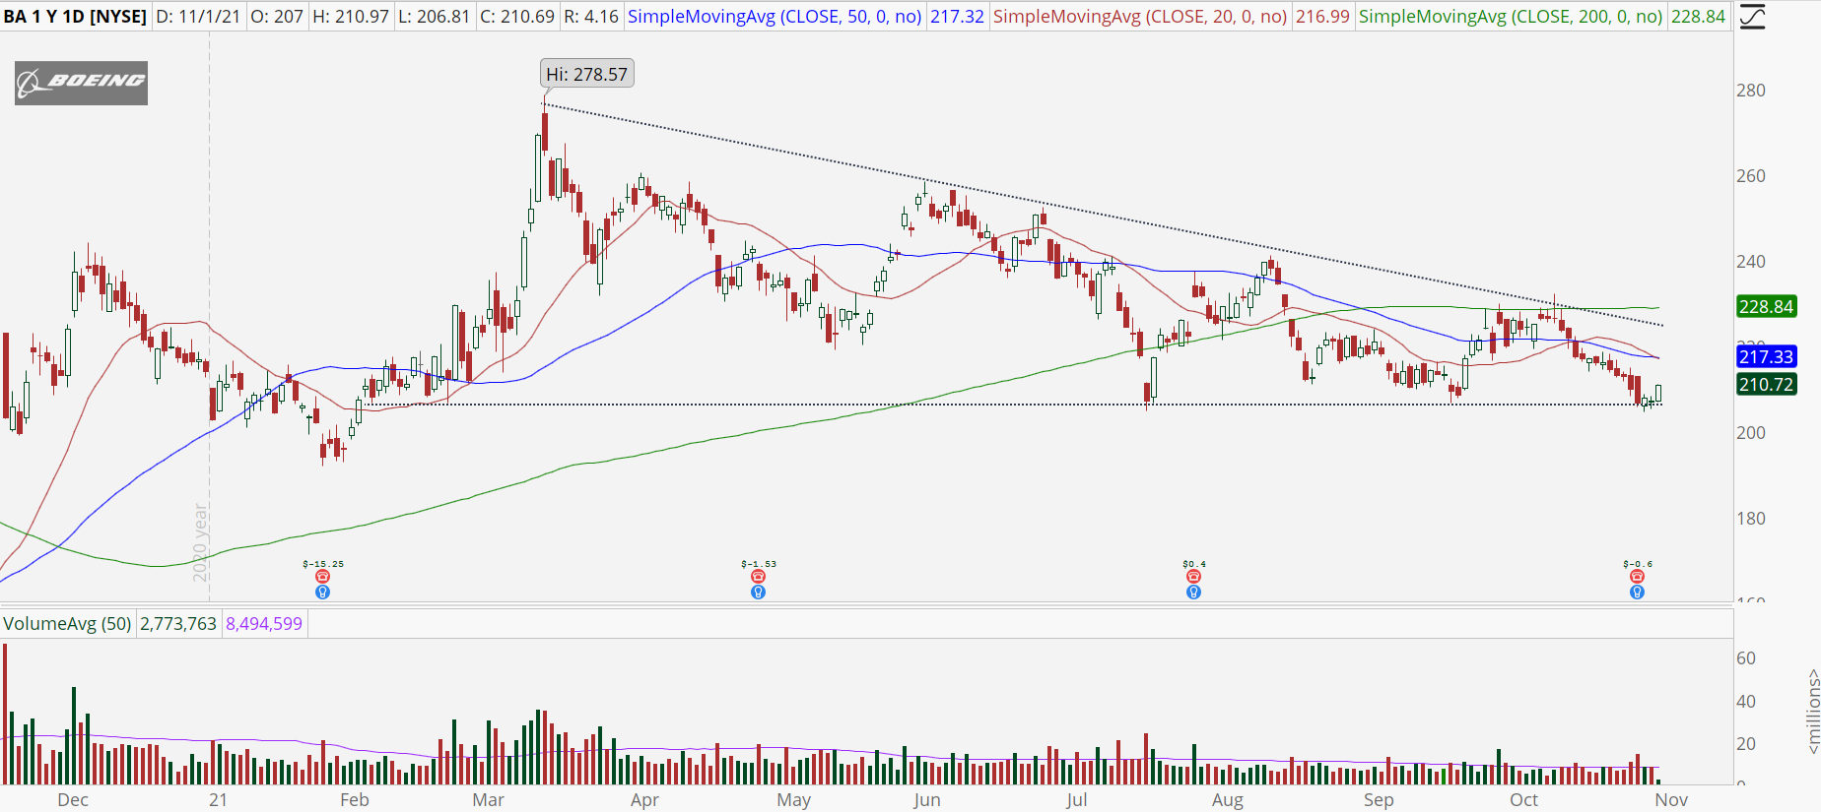The height and width of the screenshot is (812, 1821).
Task: Click the $-0.6 earnings estimate label
Action: pyautogui.click(x=1638, y=564)
